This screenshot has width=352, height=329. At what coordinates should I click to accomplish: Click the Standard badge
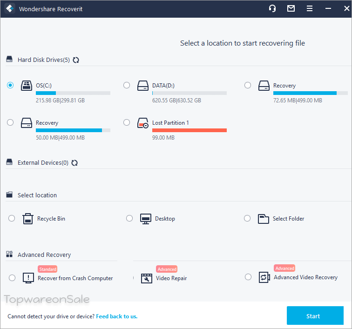[x=47, y=269]
